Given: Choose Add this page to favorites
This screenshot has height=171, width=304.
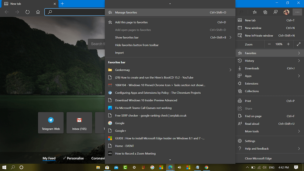Looking at the screenshot, I should [170, 22].
